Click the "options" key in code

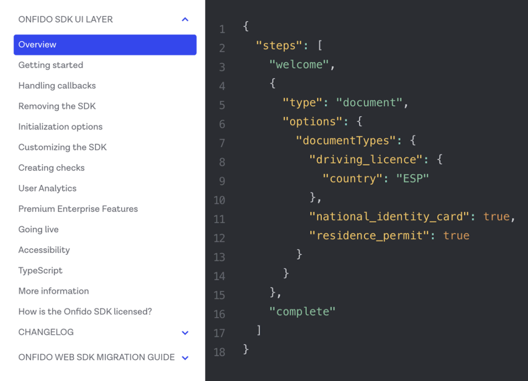coord(312,121)
